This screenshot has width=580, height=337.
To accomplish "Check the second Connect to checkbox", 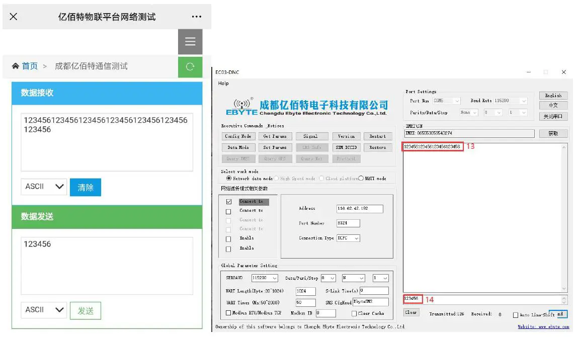I will coord(228,212).
